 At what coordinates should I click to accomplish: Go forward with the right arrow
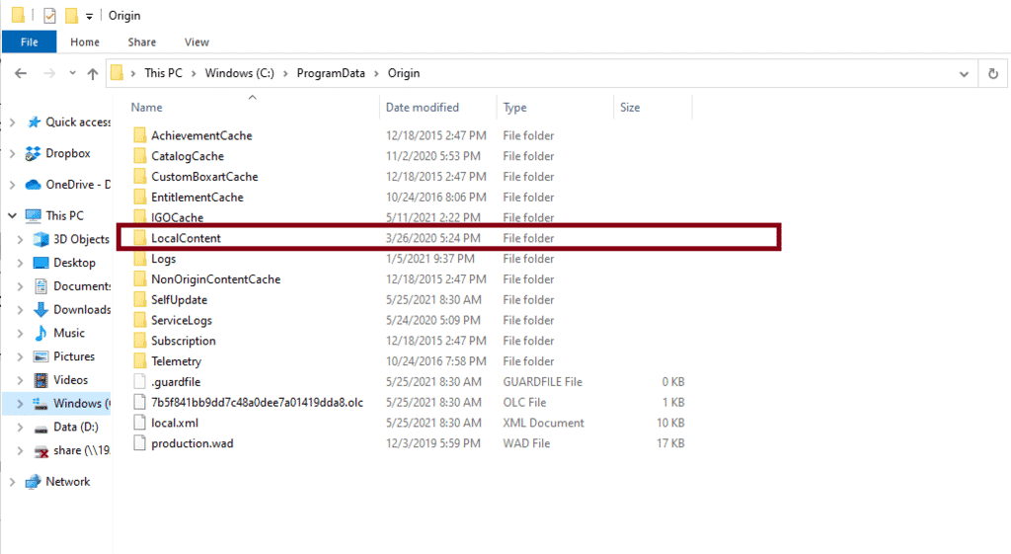pos(49,73)
